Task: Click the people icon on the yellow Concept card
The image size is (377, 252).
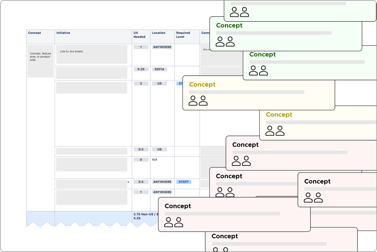Action: [x=275, y=131]
